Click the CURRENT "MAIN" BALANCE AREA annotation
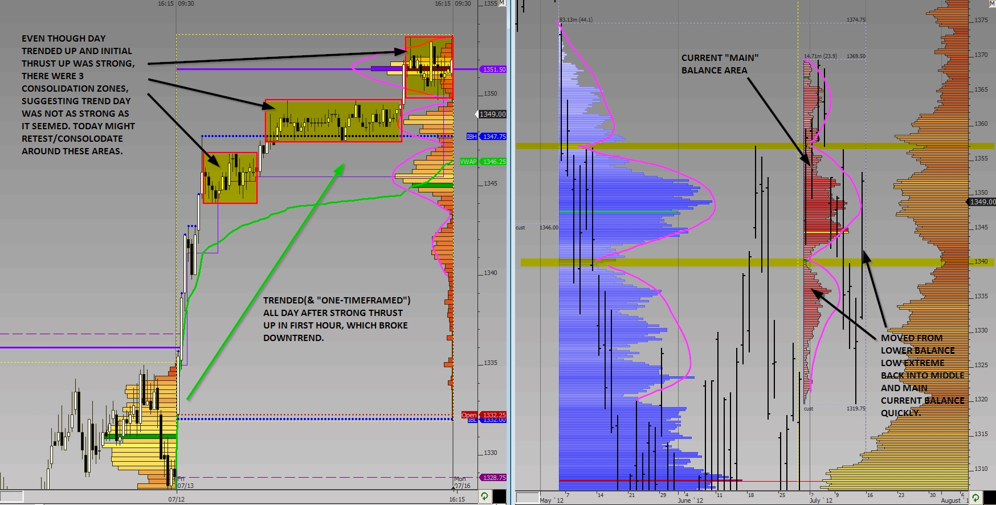The image size is (996, 505). pos(720,64)
